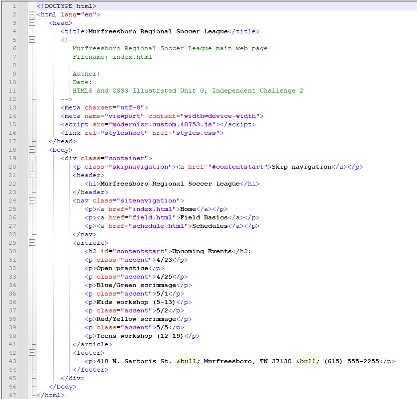The width and height of the screenshot is (417, 399).
Task: Collapse the footer element fold on line 42
Action: tap(32, 353)
